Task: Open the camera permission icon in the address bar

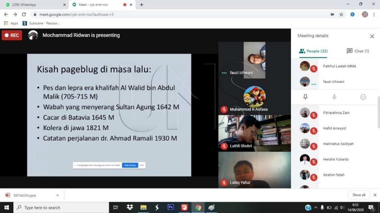Action: pos(332,14)
